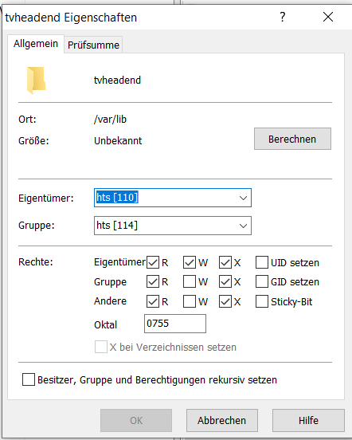The width and height of the screenshot is (352, 440).
Task: Click the /var/lib location text
Action: (x=110, y=120)
